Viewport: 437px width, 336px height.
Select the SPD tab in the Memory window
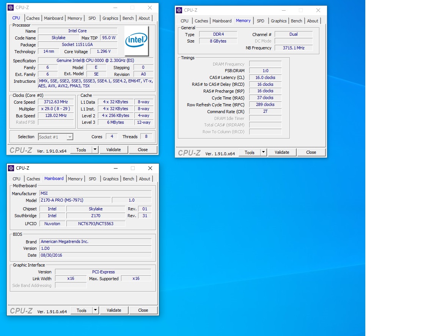point(260,21)
